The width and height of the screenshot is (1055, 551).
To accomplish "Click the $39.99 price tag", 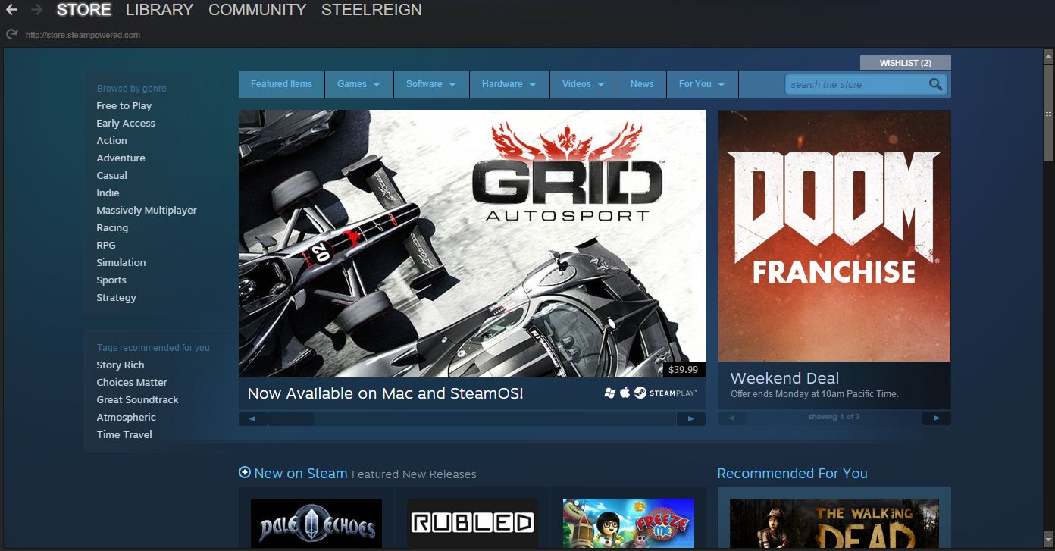I will point(684,370).
